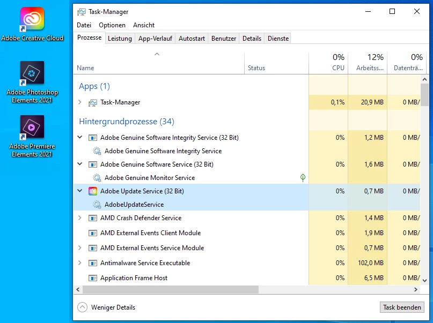Select the Apps (1) group heading

point(94,86)
